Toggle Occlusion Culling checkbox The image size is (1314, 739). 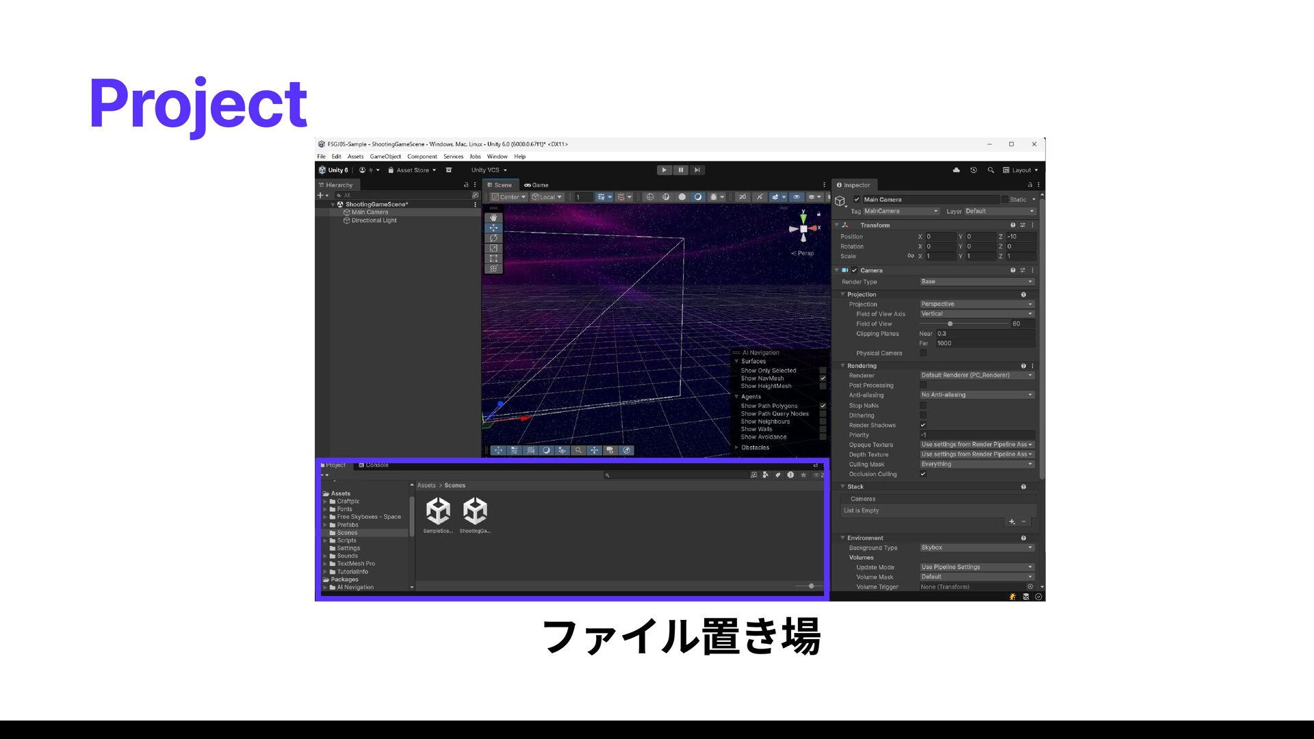point(923,474)
